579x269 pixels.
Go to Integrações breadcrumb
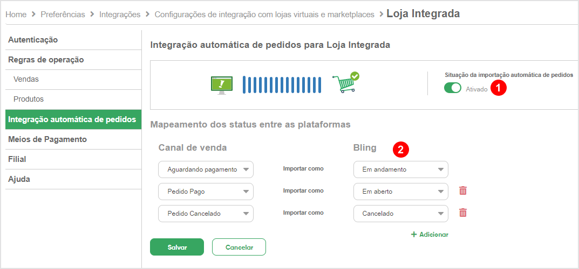pos(120,15)
